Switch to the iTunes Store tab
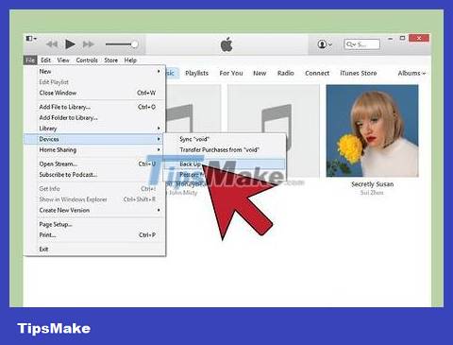 click(x=359, y=73)
